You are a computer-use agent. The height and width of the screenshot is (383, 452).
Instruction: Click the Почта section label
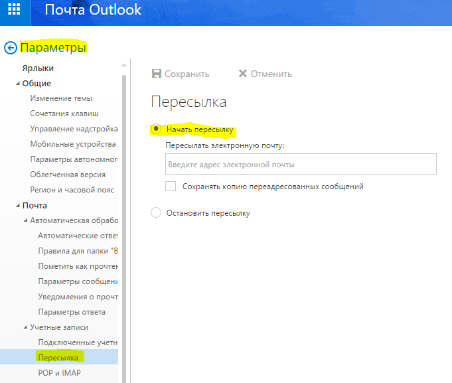tap(35, 206)
